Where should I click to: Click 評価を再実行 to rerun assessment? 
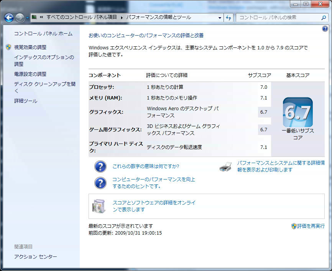(x=311, y=226)
